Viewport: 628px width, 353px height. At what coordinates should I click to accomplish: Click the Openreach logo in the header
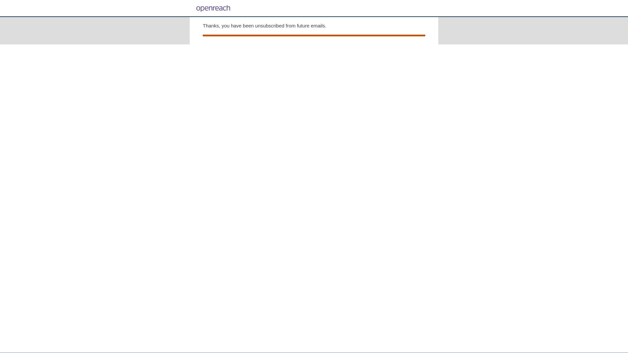coord(213,8)
